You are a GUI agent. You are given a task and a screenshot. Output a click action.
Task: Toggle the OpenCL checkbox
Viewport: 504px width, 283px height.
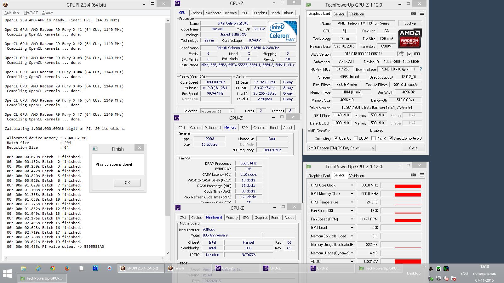pyautogui.click(x=336, y=138)
